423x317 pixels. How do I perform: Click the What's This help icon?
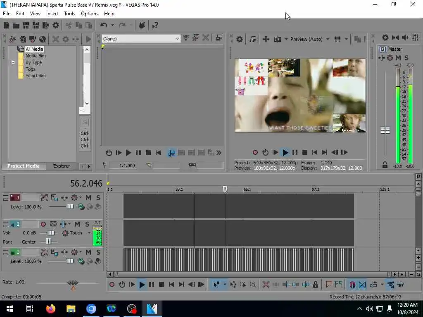pyautogui.click(x=155, y=25)
